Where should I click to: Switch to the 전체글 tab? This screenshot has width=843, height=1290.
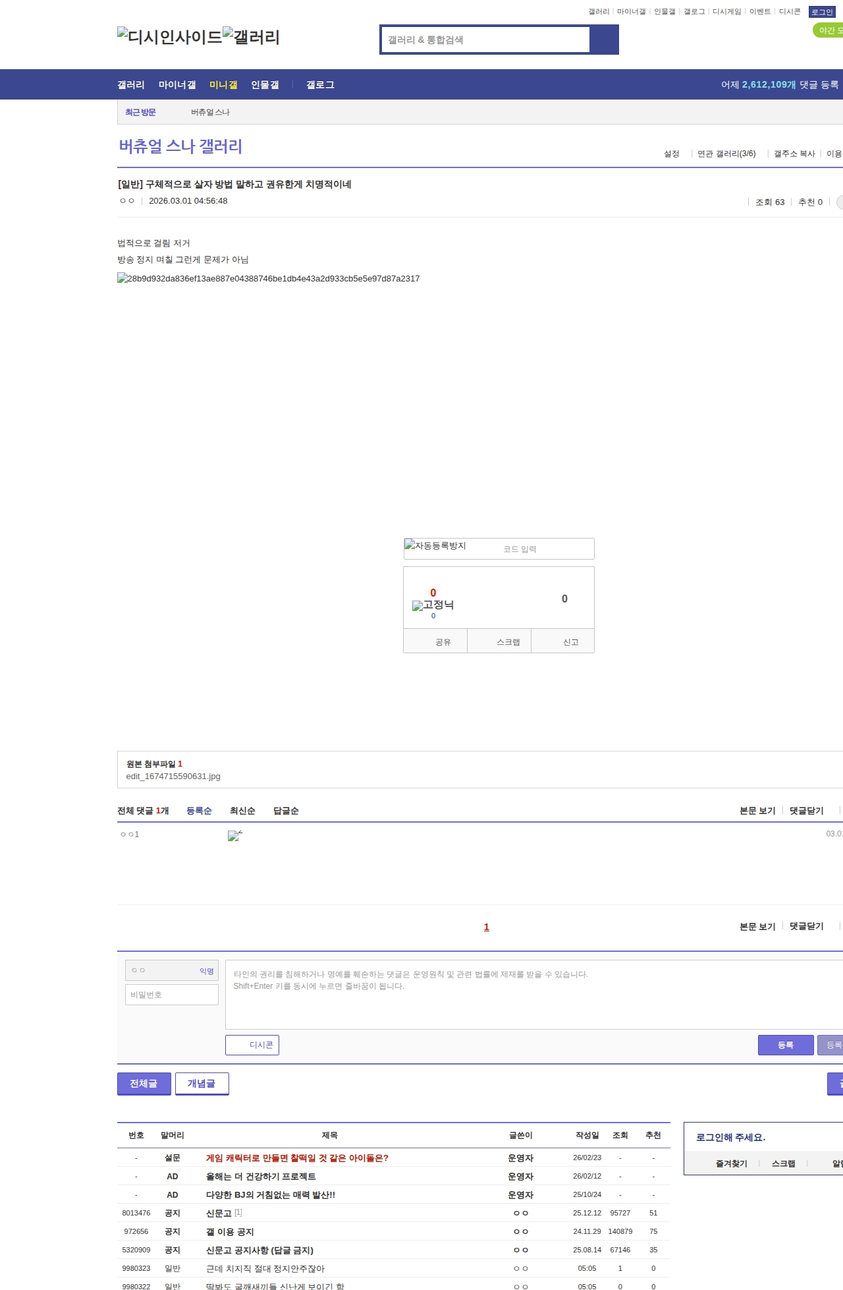[144, 1084]
